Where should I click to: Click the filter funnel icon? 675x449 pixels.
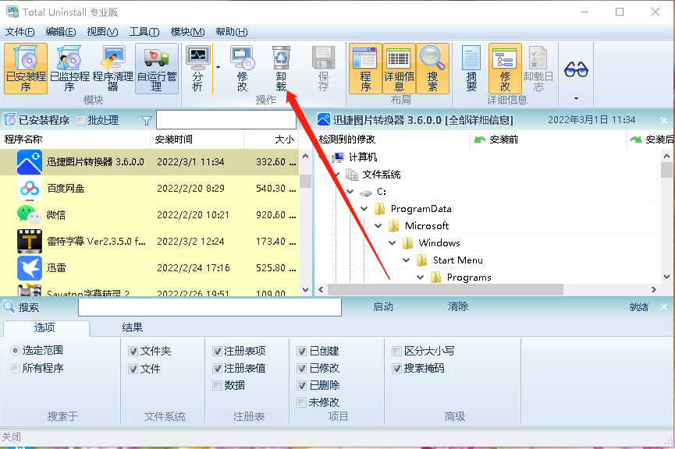click(147, 121)
